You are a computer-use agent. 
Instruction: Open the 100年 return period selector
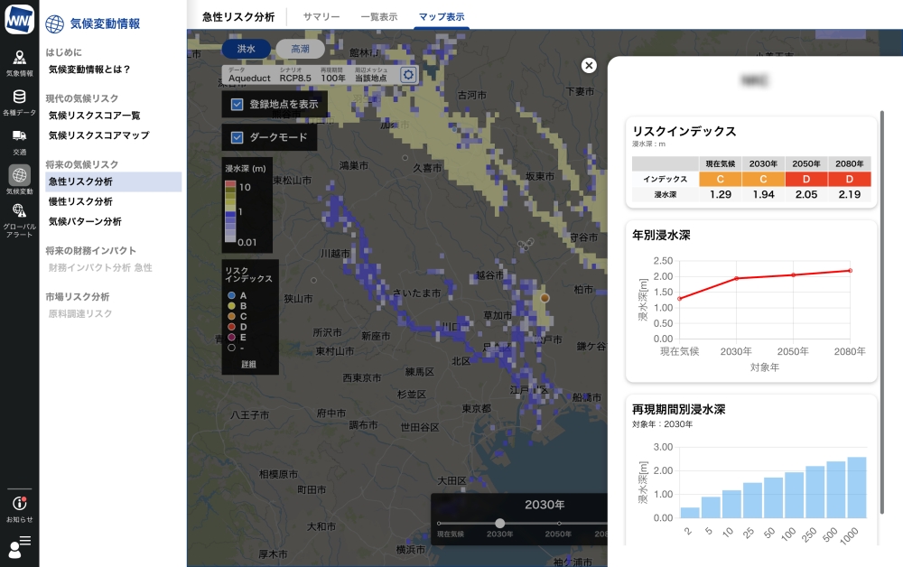pyautogui.click(x=332, y=78)
